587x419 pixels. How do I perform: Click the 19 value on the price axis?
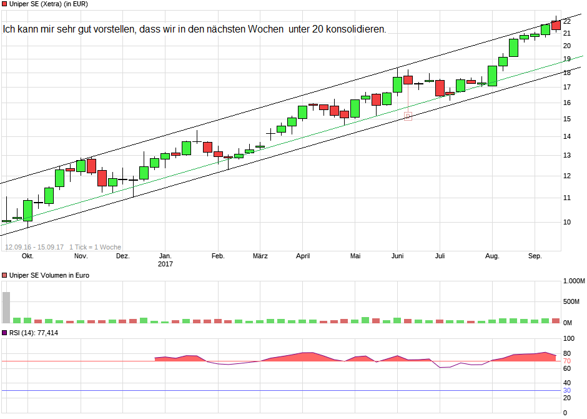(x=567, y=59)
